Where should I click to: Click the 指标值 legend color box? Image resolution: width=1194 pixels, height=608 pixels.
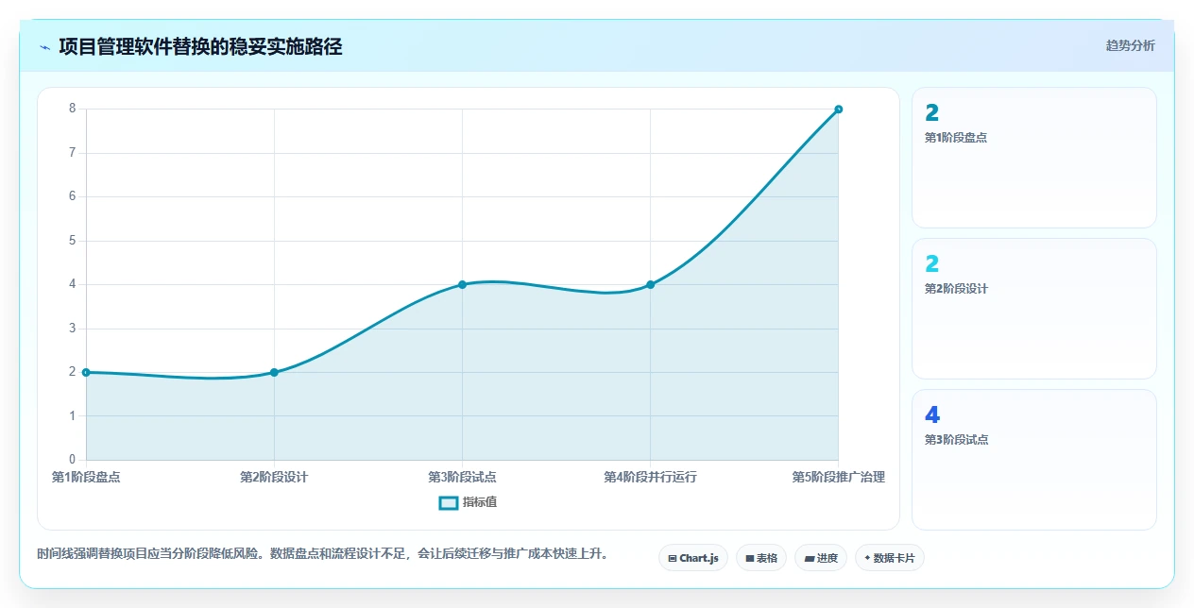pyautogui.click(x=449, y=502)
